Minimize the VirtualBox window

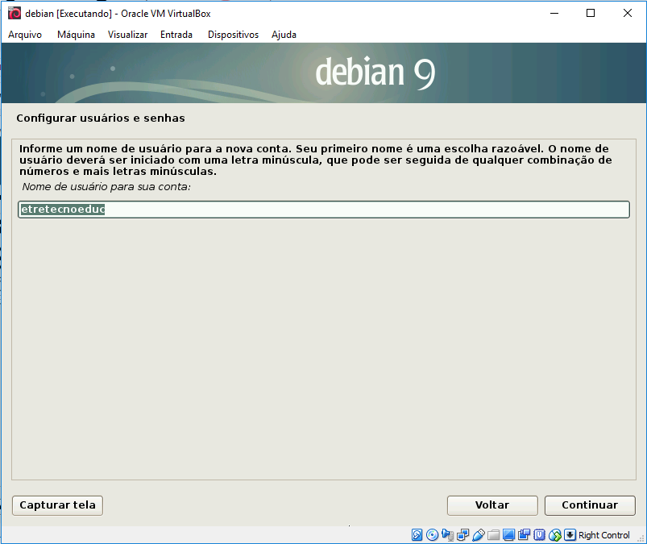(x=554, y=13)
